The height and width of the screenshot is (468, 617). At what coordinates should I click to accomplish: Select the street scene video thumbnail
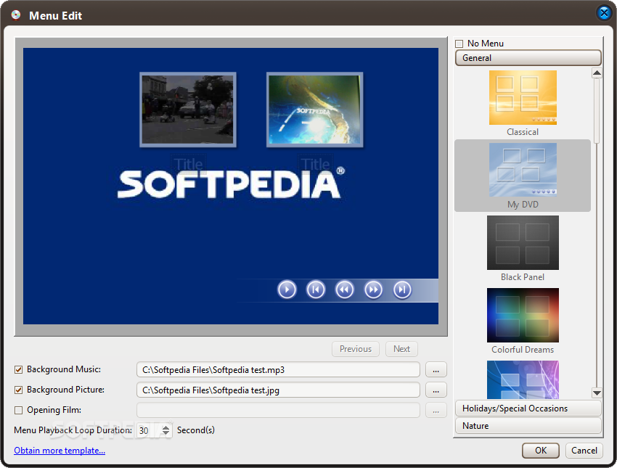pyautogui.click(x=188, y=110)
